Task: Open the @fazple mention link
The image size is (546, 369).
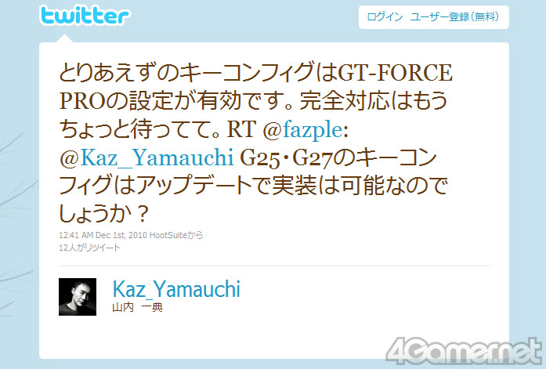Action: [x=303, y=130]
